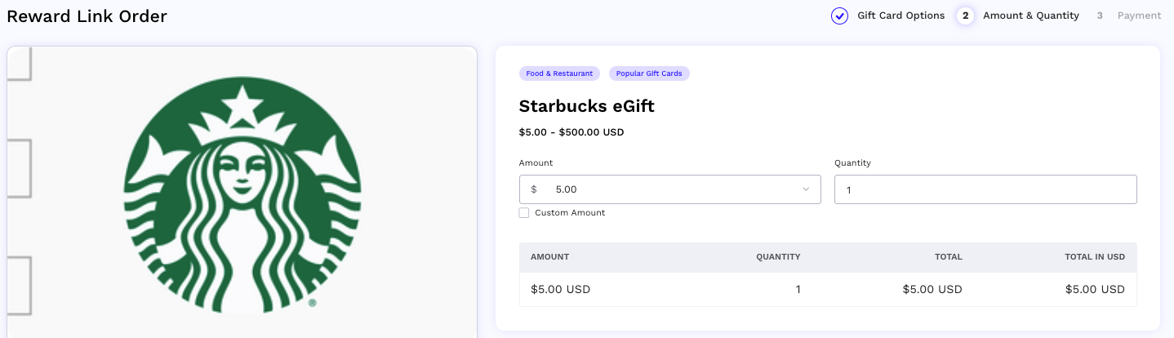This screenshot has height=338, width=1174.
Task: Click the Quantity input field
Action: point(985,189)
